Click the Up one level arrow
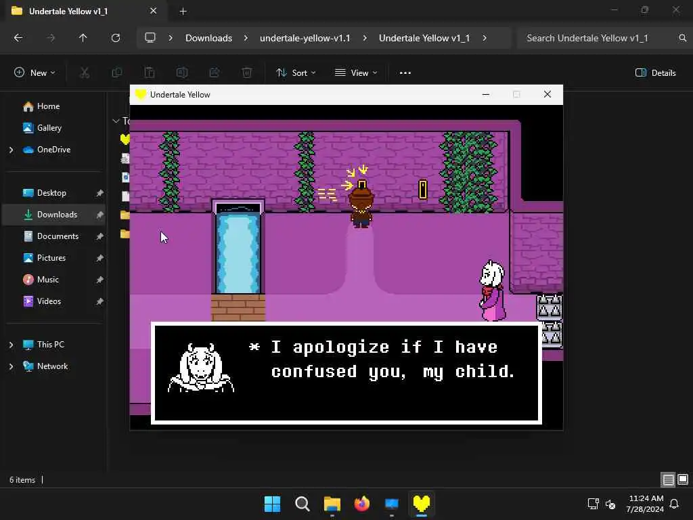The width and height of the screenshot is (693, 520). point(83,38)
